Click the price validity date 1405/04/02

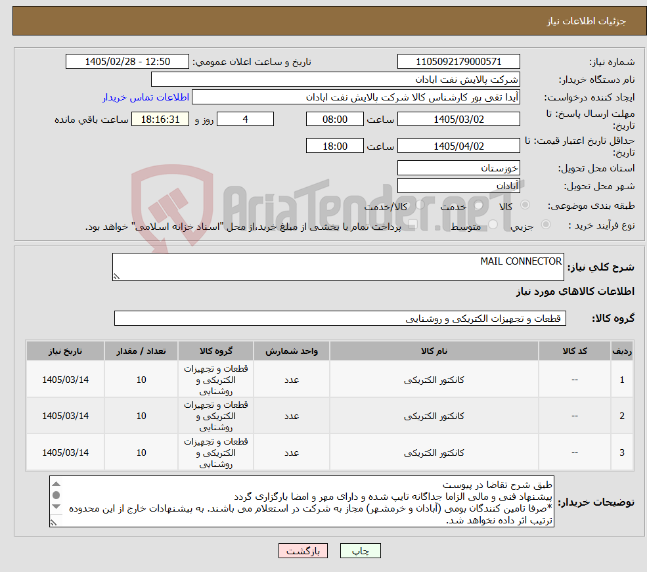(458, 146)
